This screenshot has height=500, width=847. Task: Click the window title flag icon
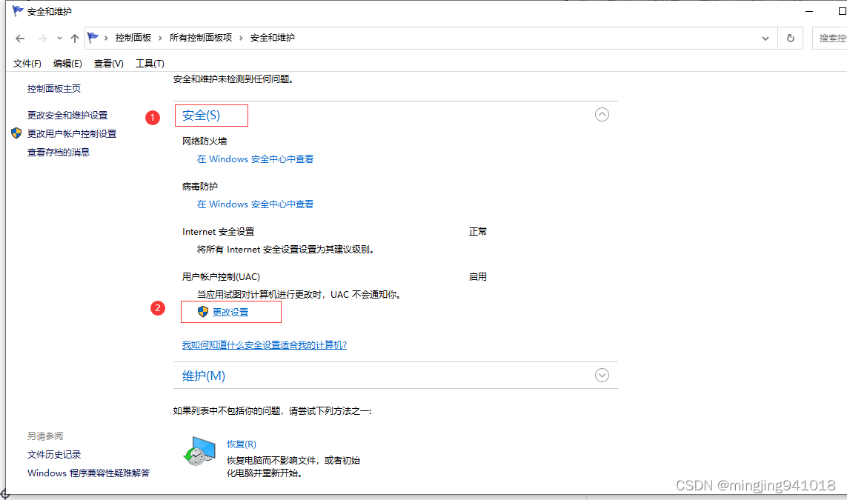[18, 11]
